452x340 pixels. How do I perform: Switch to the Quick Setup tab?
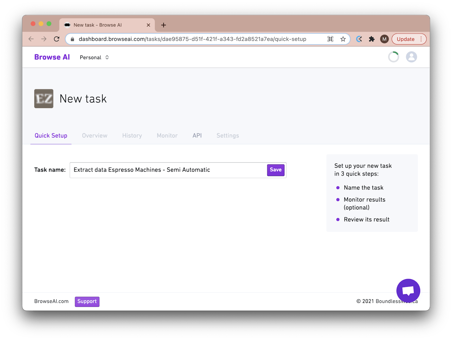click(x=51, y=135)
